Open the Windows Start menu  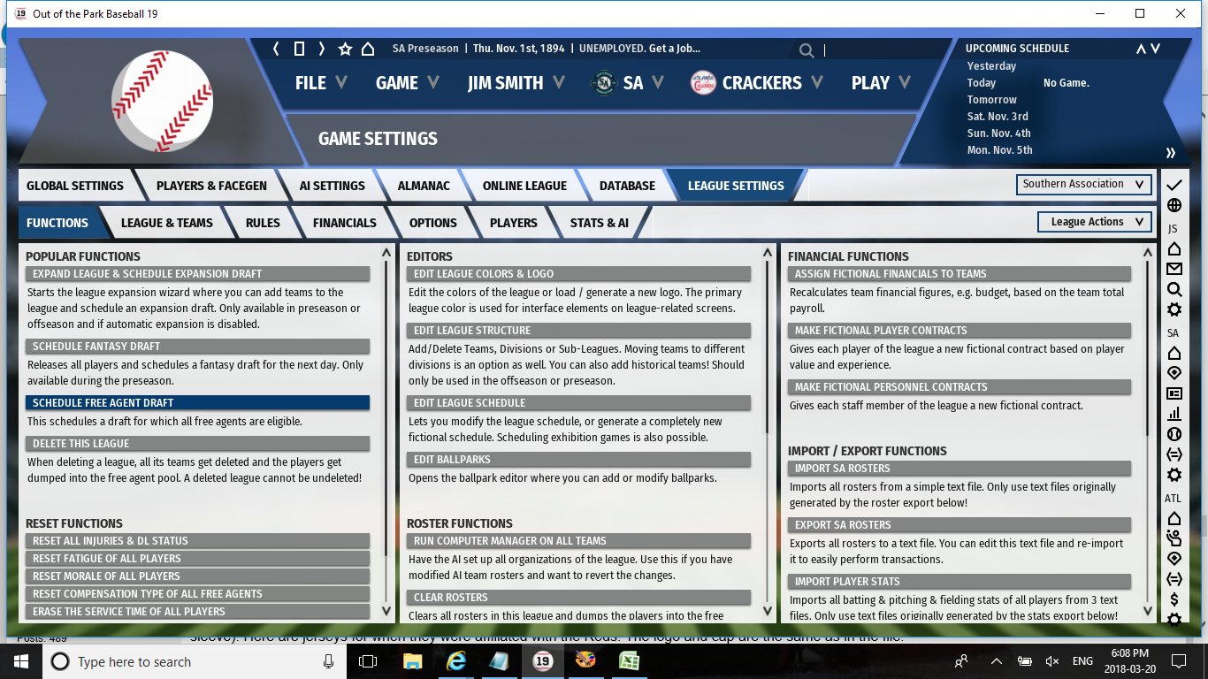(x=21, y=661)
